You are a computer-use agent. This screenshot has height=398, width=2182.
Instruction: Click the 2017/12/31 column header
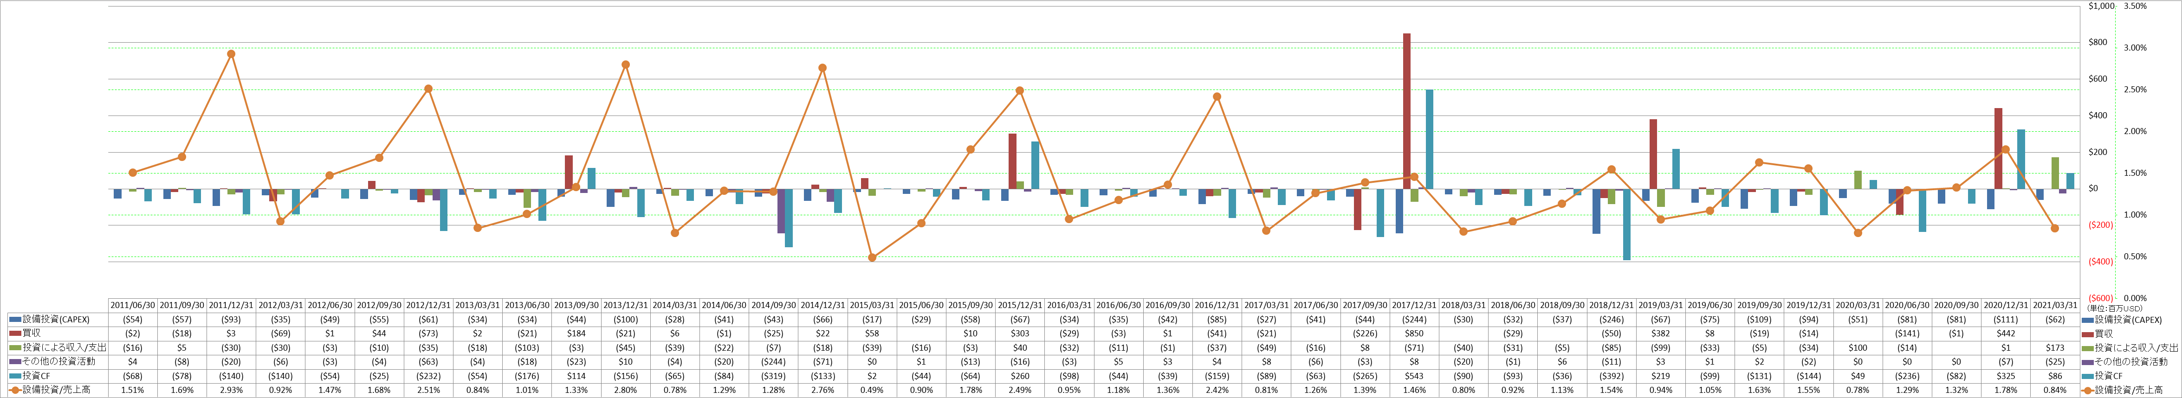(1414, 306)
